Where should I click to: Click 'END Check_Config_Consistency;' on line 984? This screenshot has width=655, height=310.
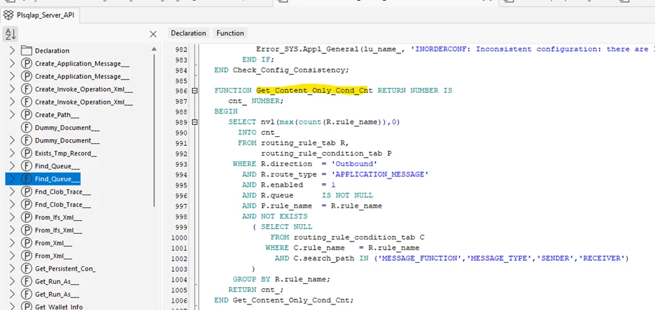coord(281,70)
